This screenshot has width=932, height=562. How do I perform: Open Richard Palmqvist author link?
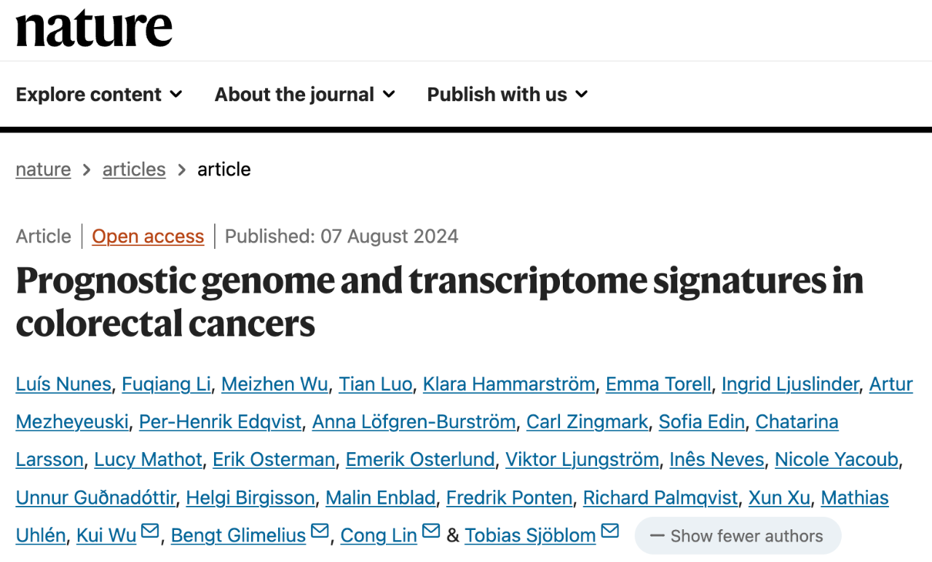(x=660, y=498)
